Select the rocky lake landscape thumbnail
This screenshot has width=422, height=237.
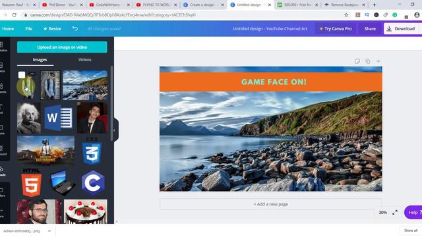(x=85, y=85)
